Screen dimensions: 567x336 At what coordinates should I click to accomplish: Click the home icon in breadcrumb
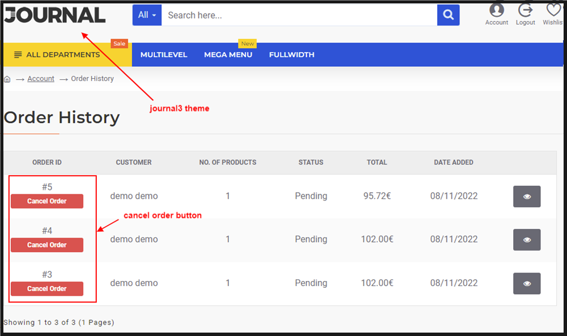coord(7,79)
